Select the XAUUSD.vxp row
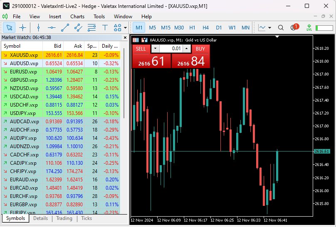The height and width of the screenshot is (227, 336). (61, 55)
